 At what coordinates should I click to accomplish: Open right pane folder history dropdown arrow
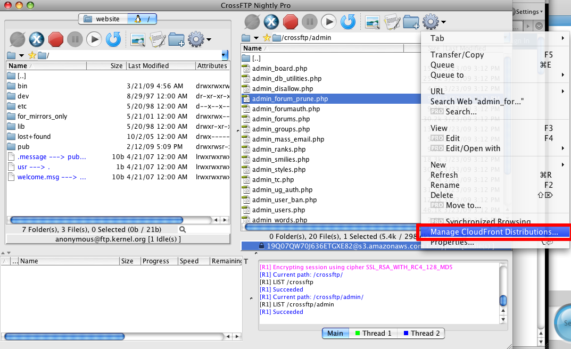pyautogui.click(x=256, y=38)
